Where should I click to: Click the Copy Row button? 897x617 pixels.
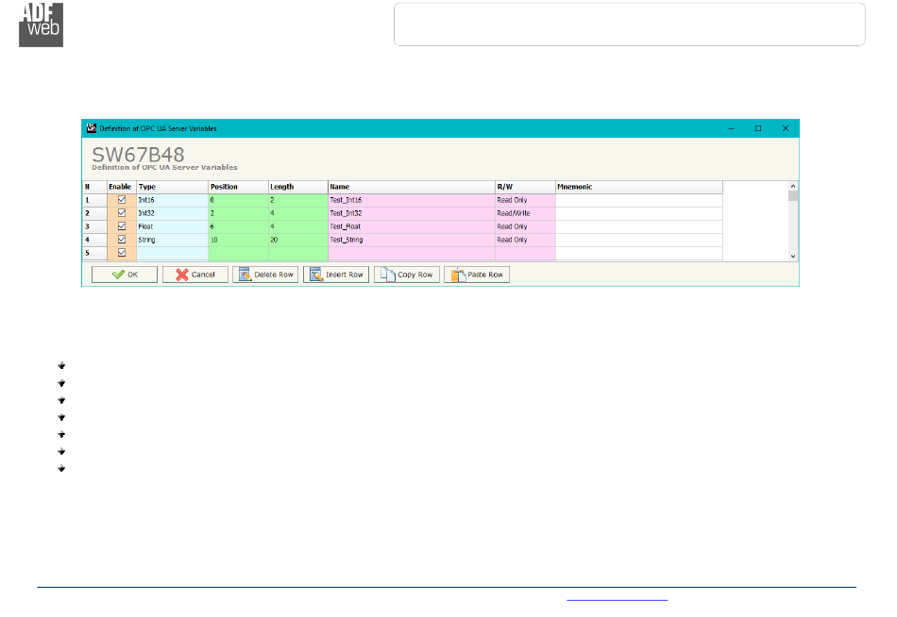coord(406,275)
